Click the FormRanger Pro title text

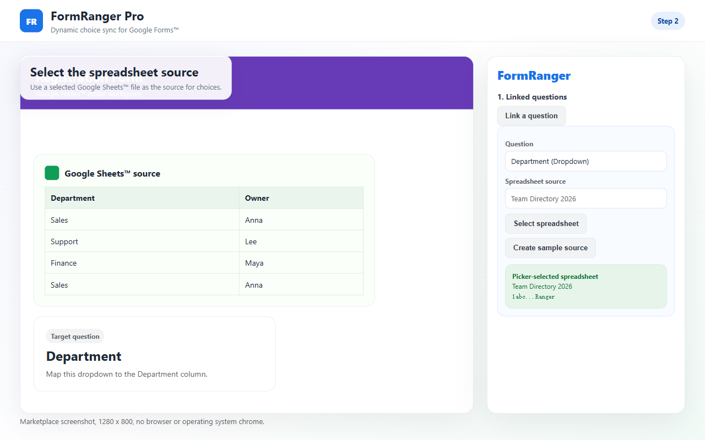(97, 16)
